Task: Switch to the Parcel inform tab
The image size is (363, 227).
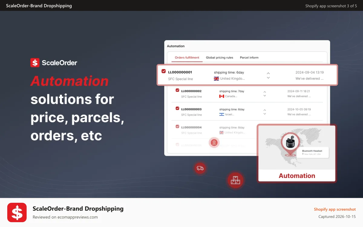Action: point(249,58)
